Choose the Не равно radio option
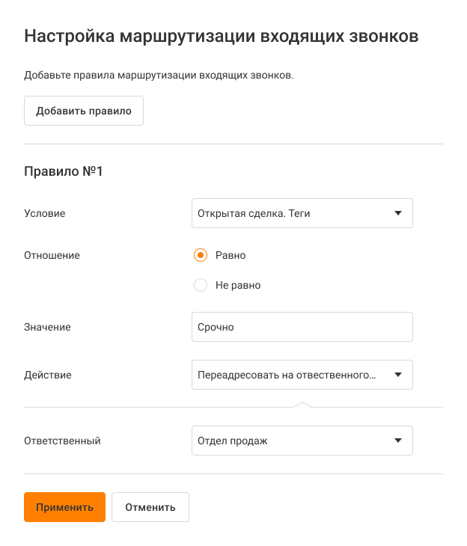The width and height of the screenshot is (467, 546). pyautogui.click(x=200, y=285)
